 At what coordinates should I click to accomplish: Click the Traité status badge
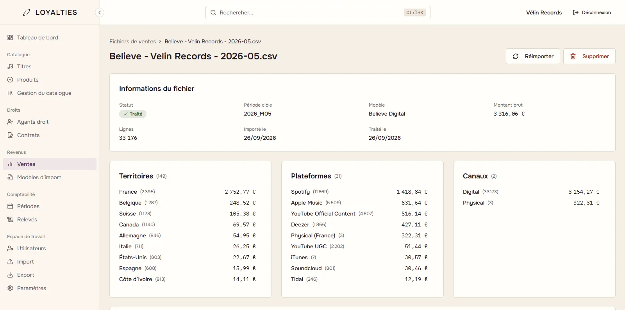(x=133, y=114)
